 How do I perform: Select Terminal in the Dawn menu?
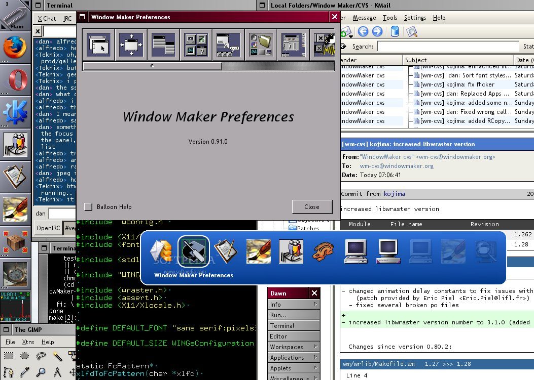294,326
